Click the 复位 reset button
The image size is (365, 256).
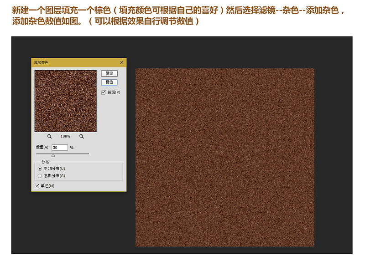109,82
